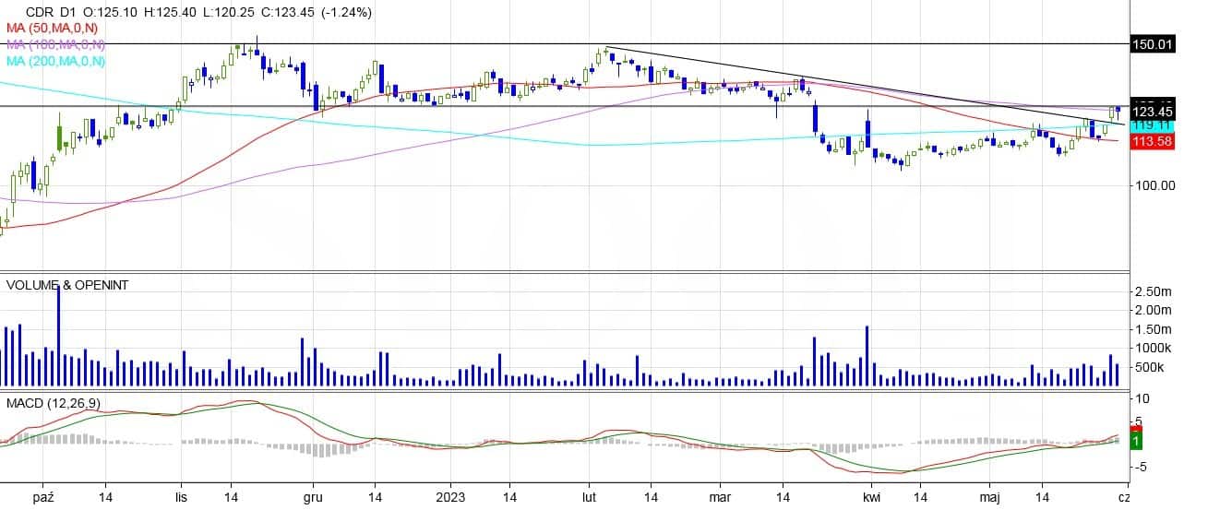The width and height of the screenshot is (1208, 510).
Task: Click the cyan 119.11 MA value tag
Action: tap(1153, 125)
